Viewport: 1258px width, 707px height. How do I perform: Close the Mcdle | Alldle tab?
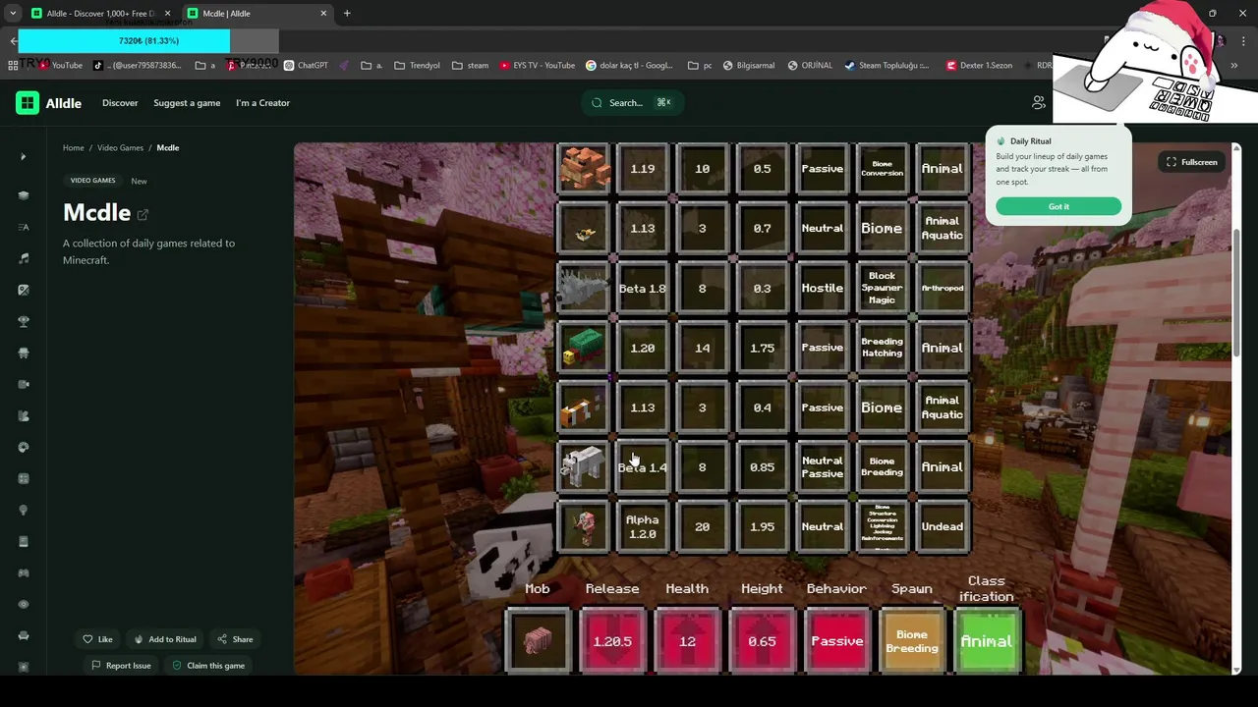coord(323,14)
